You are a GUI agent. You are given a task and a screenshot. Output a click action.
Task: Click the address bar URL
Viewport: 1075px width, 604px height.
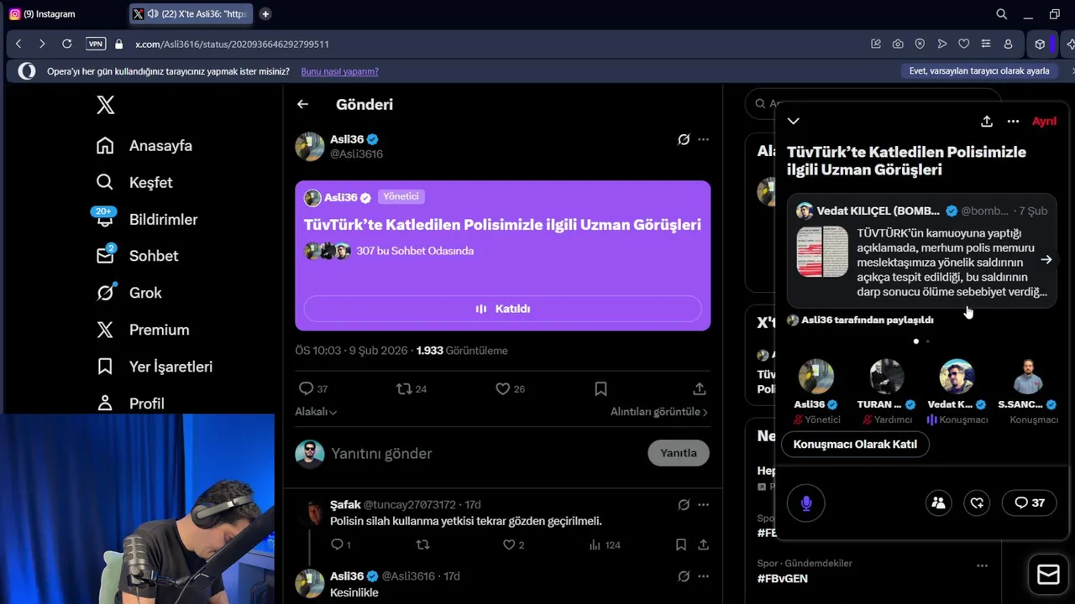tap(232, 44)
